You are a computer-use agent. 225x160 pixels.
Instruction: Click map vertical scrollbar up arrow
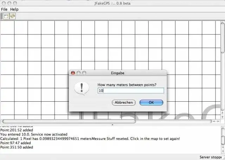223,113
